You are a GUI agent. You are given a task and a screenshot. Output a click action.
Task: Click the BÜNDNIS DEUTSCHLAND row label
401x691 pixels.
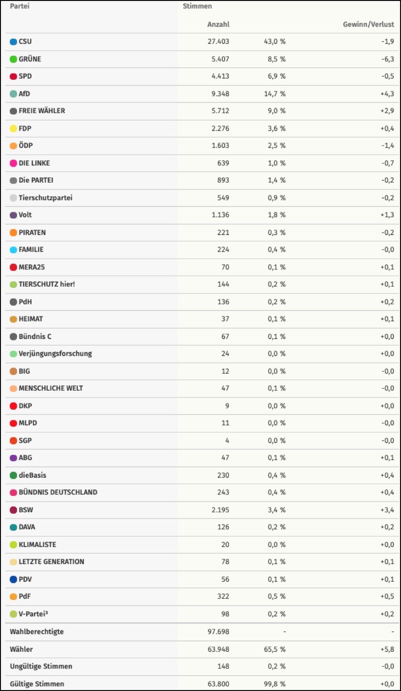(x=58, y=492)
